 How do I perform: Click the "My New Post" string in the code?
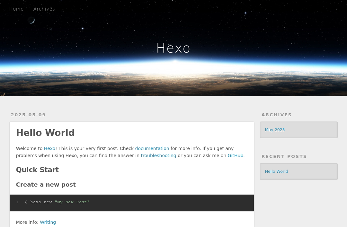(72, 202)
